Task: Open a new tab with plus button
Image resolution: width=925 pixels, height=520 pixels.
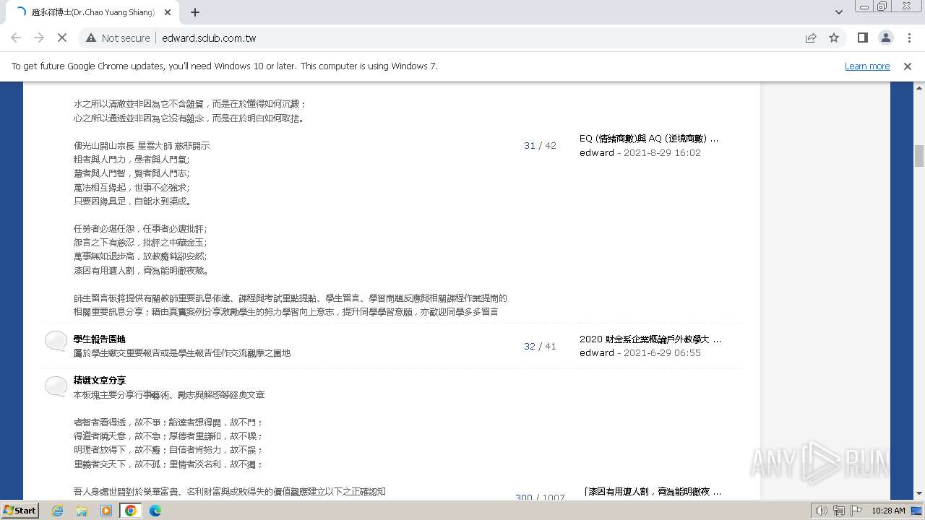Action: (194, 12)
